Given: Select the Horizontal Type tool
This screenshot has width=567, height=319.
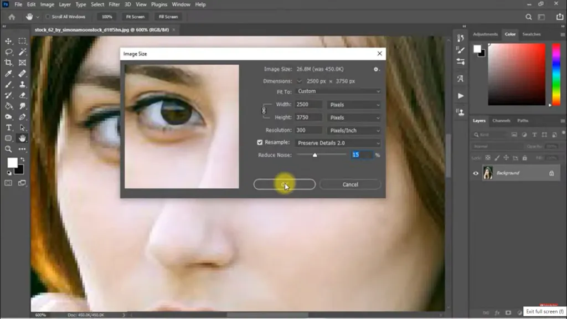Looking at the screenshot, I should pos(9,128).
